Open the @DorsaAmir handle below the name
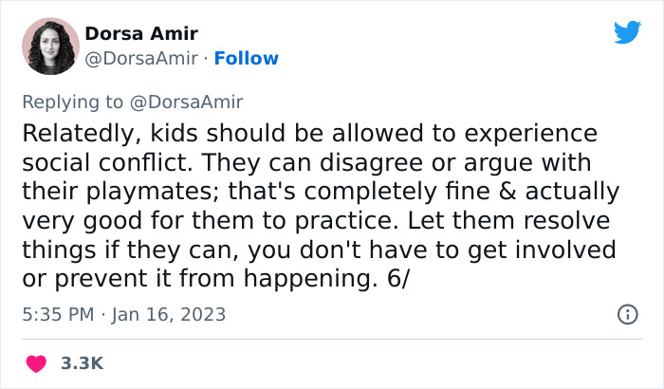This screenshot has height=389, width=664. pos(143,59)
